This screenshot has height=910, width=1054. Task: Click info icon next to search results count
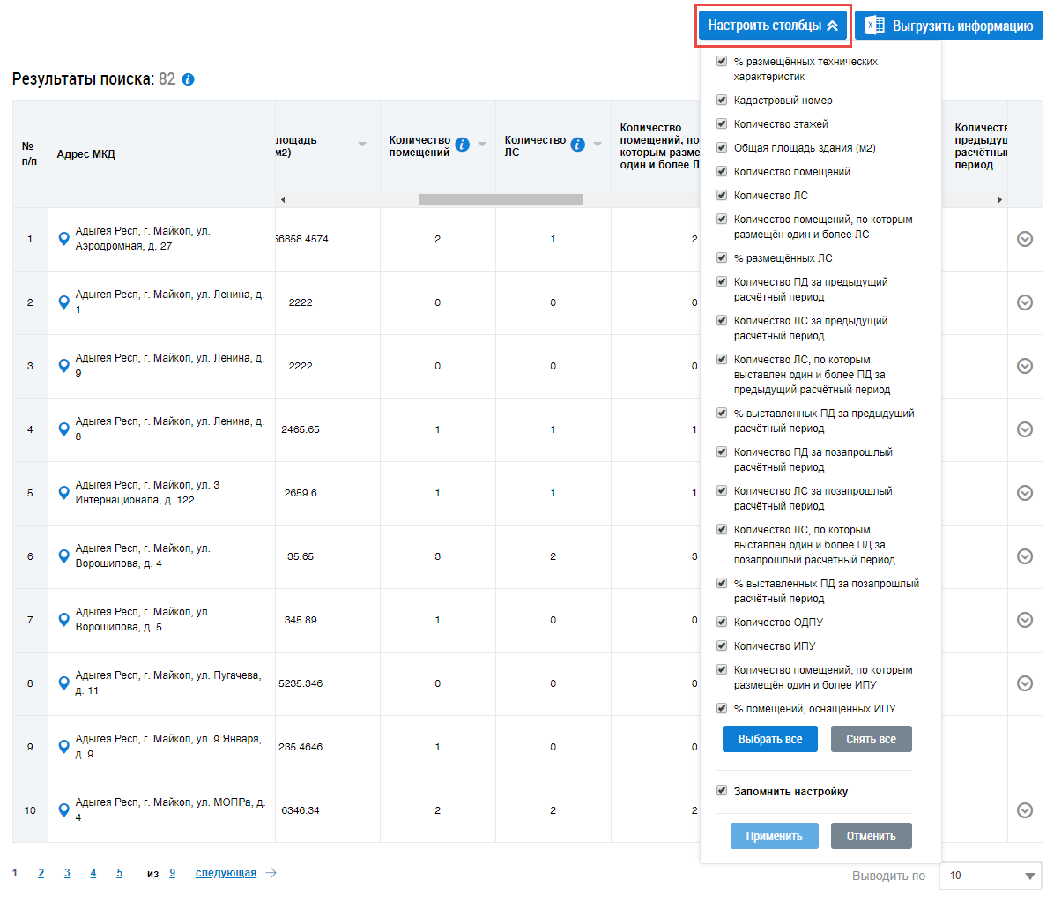tap(188, 79)
